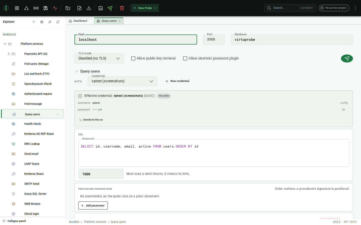Switch to the Dashboard tab
The image size is (361, 225).
(x=78, y=21)
